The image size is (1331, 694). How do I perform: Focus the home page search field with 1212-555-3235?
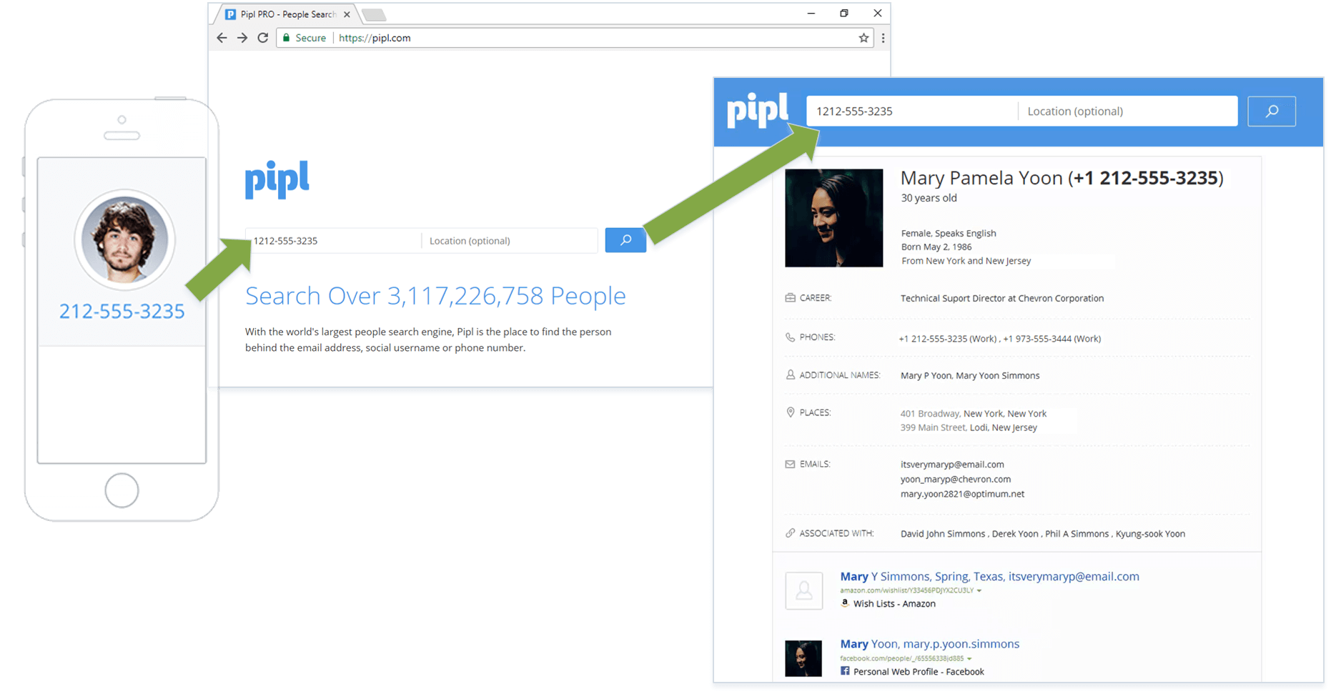coord(333,241)
